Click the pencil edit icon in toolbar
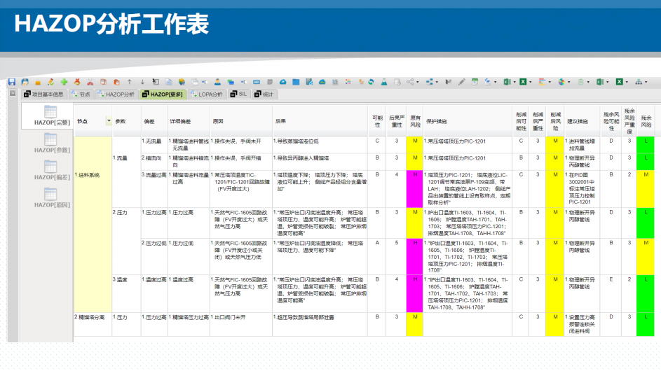661x371 pixels. point(461,82)
